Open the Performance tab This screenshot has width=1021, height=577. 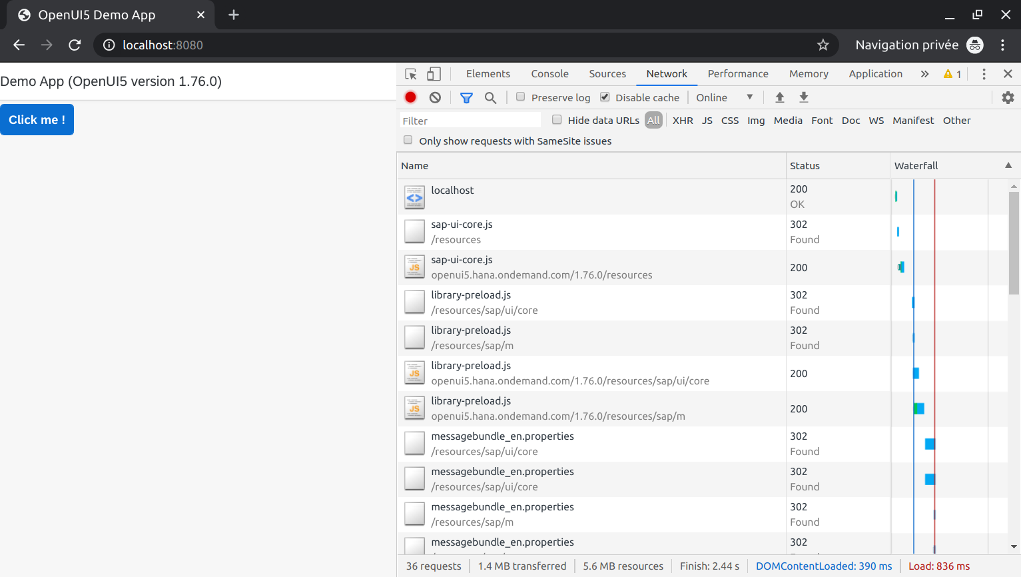pos(738,74)
